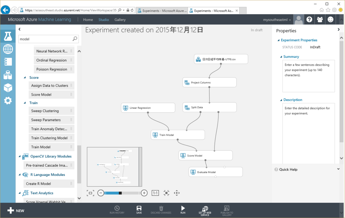Collapse the Train category
345x218 pixels.
tap(25, 103)
